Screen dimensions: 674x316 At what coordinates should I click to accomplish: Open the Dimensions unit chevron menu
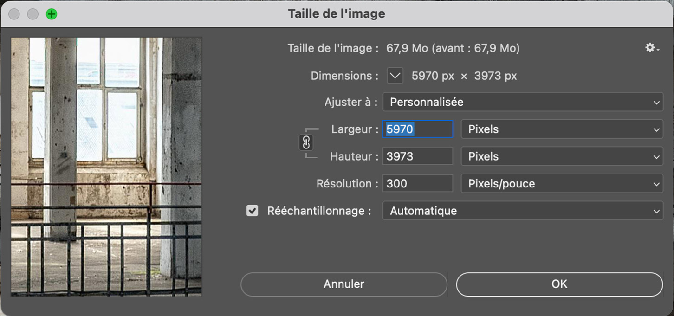tap(395, 76)
